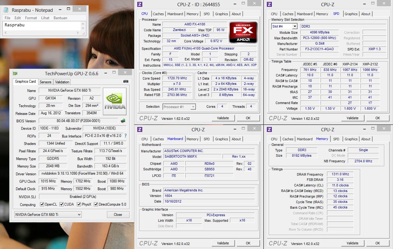Click the GPU-Z app icon in its title bar
The height and width of the screenshot is (249, 393).
pos(15,73)
